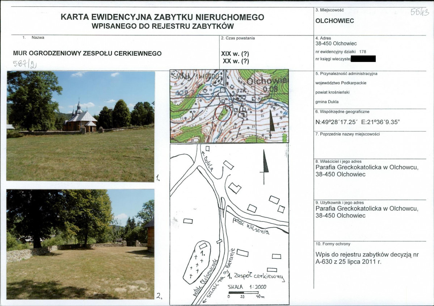Click photo caption number '1.'
Screen dimensions: 434x306
tap(158, 178)
